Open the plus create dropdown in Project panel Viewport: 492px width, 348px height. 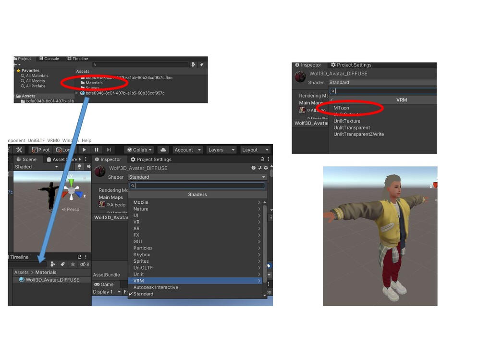(x=17, y=64)
